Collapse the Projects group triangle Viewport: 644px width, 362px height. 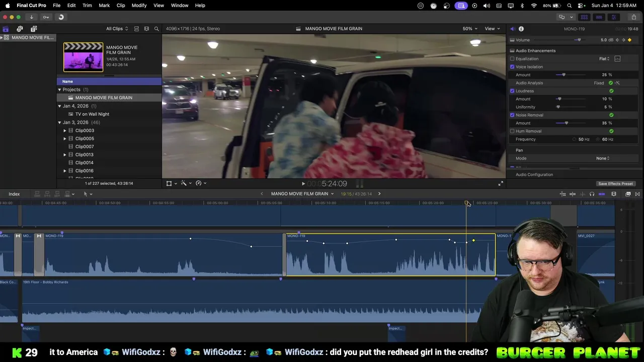[59, 89]
